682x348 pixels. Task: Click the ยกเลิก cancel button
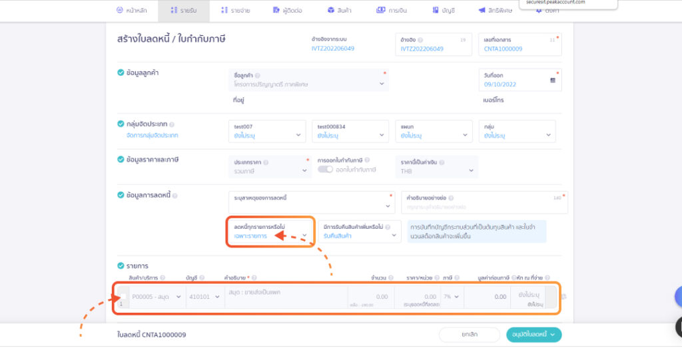click(x=468, y=334)
